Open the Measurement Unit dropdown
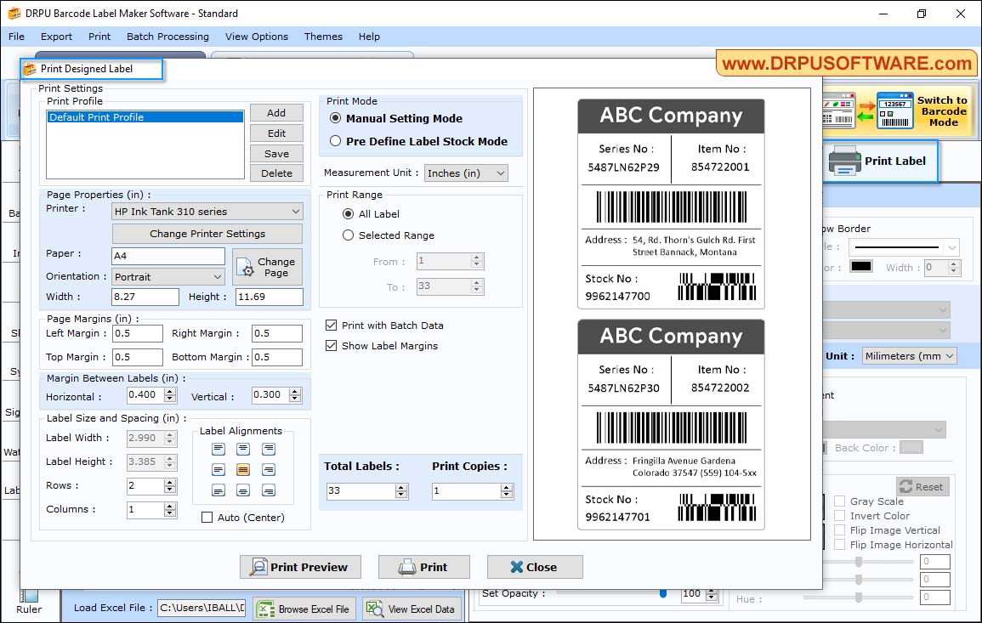 465,173
